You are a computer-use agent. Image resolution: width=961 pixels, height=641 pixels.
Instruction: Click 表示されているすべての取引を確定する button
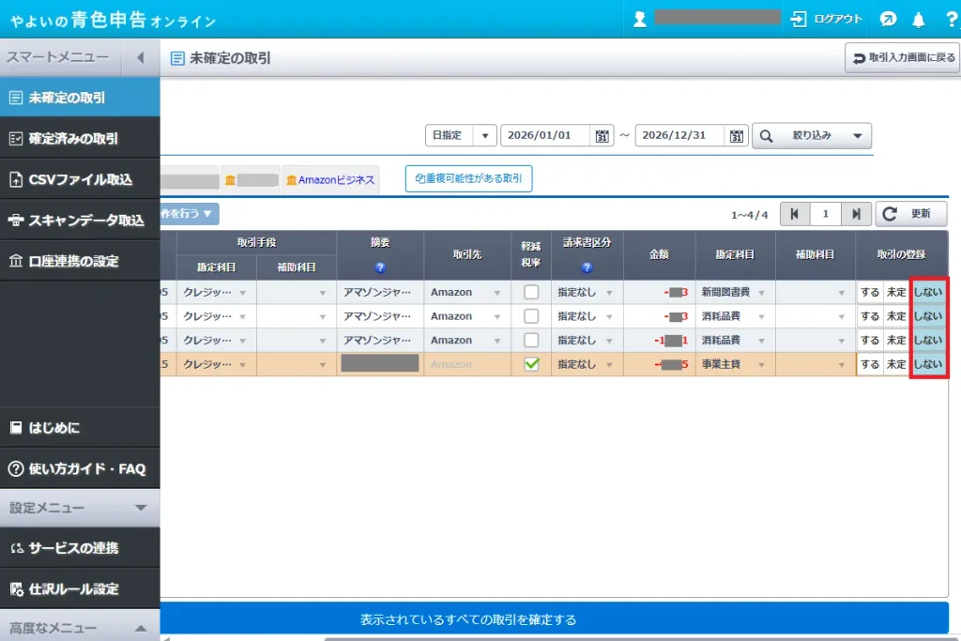click(x=554, y=619)
